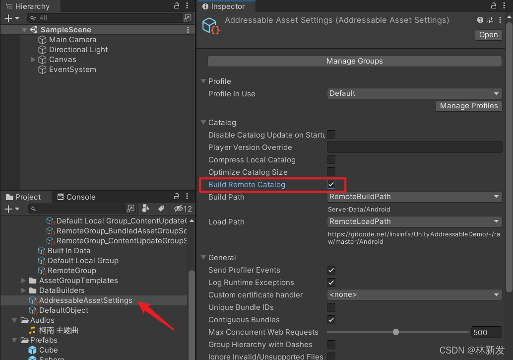Toggle the Compress Local Catalog checkbox
513x360 pixels.
pos(331,159)
